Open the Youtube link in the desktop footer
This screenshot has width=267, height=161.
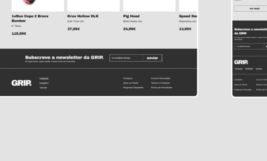[x=43, y=87]
